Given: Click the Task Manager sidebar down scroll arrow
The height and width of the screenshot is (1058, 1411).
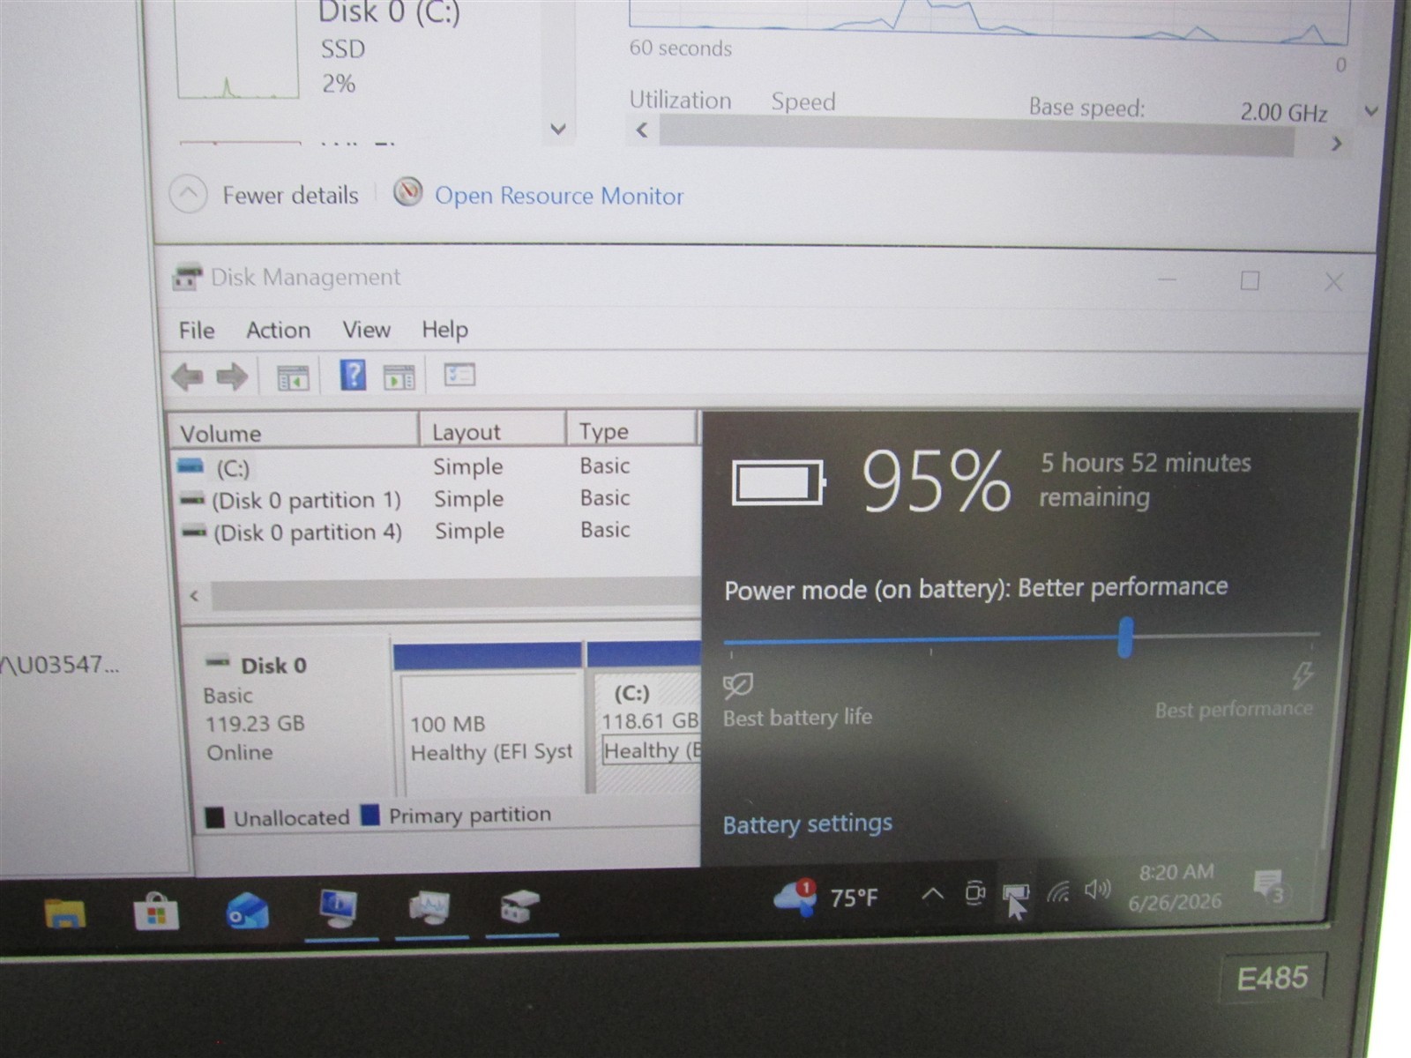Looking at the screenshot, I should pos(557,129).
